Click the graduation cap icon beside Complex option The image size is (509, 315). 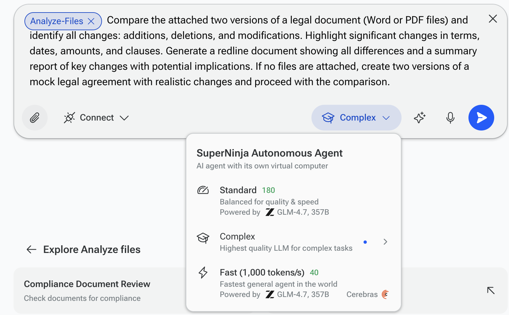[203, 238]
